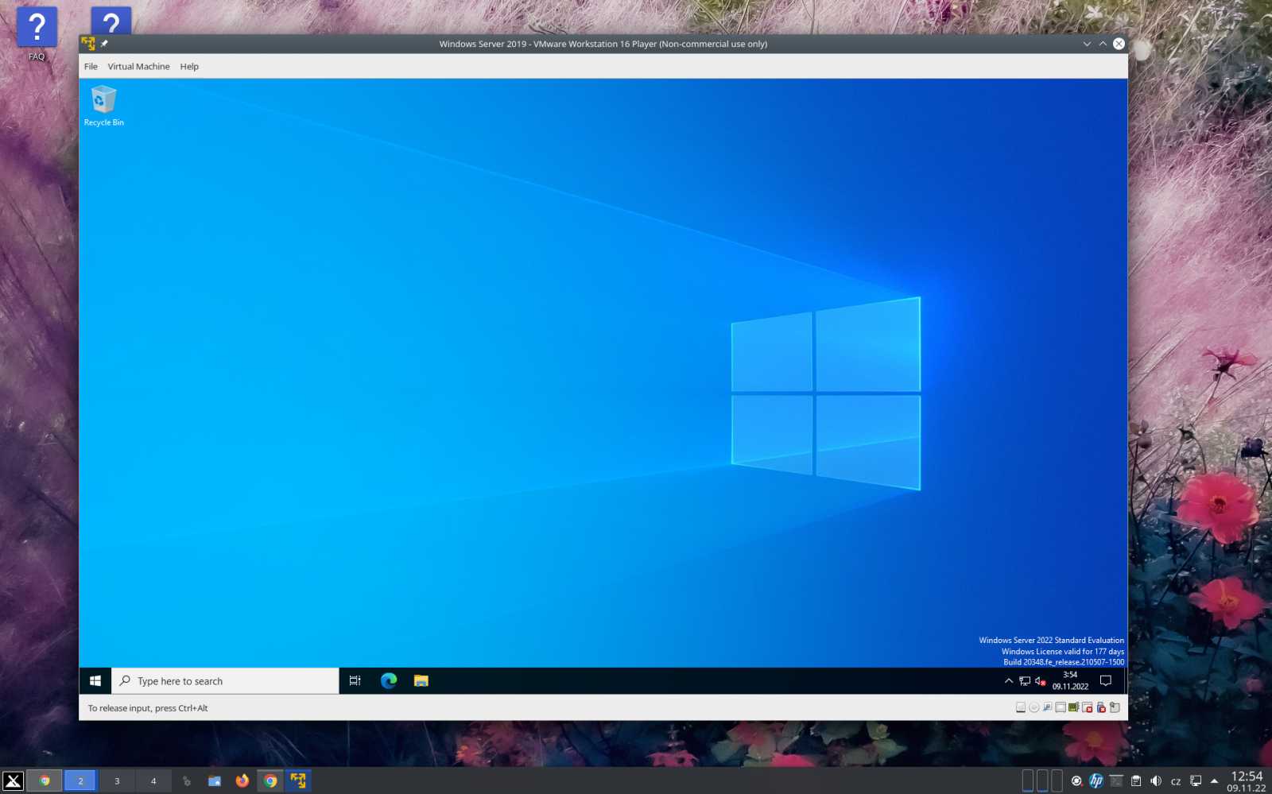Maximize the VMware window with the up chevron
This screenshot has width=1272, height=794.
click(x=1103, y=44)
